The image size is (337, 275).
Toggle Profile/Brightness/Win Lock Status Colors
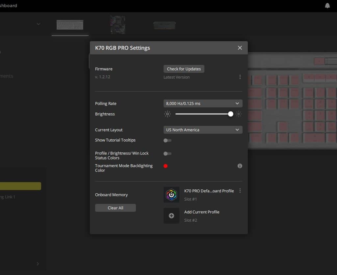(168, 153)
